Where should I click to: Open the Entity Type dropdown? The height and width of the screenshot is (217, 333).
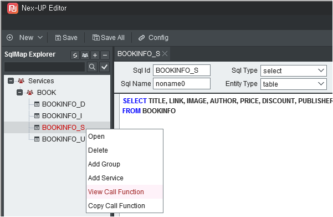pos(294,84)
